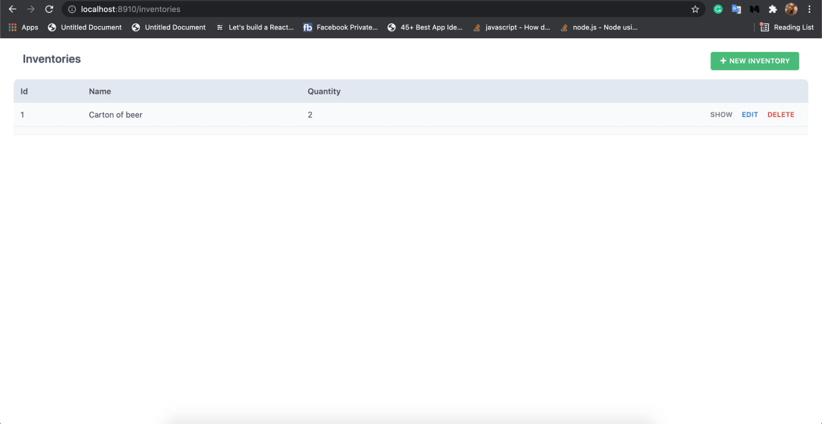
Task: Click the New Inventory button
Action: 755,61
